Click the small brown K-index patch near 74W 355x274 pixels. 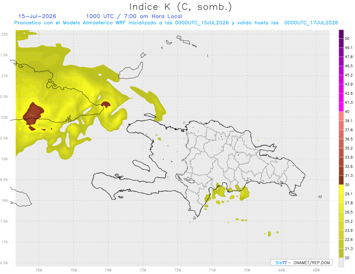coord(106,104)
